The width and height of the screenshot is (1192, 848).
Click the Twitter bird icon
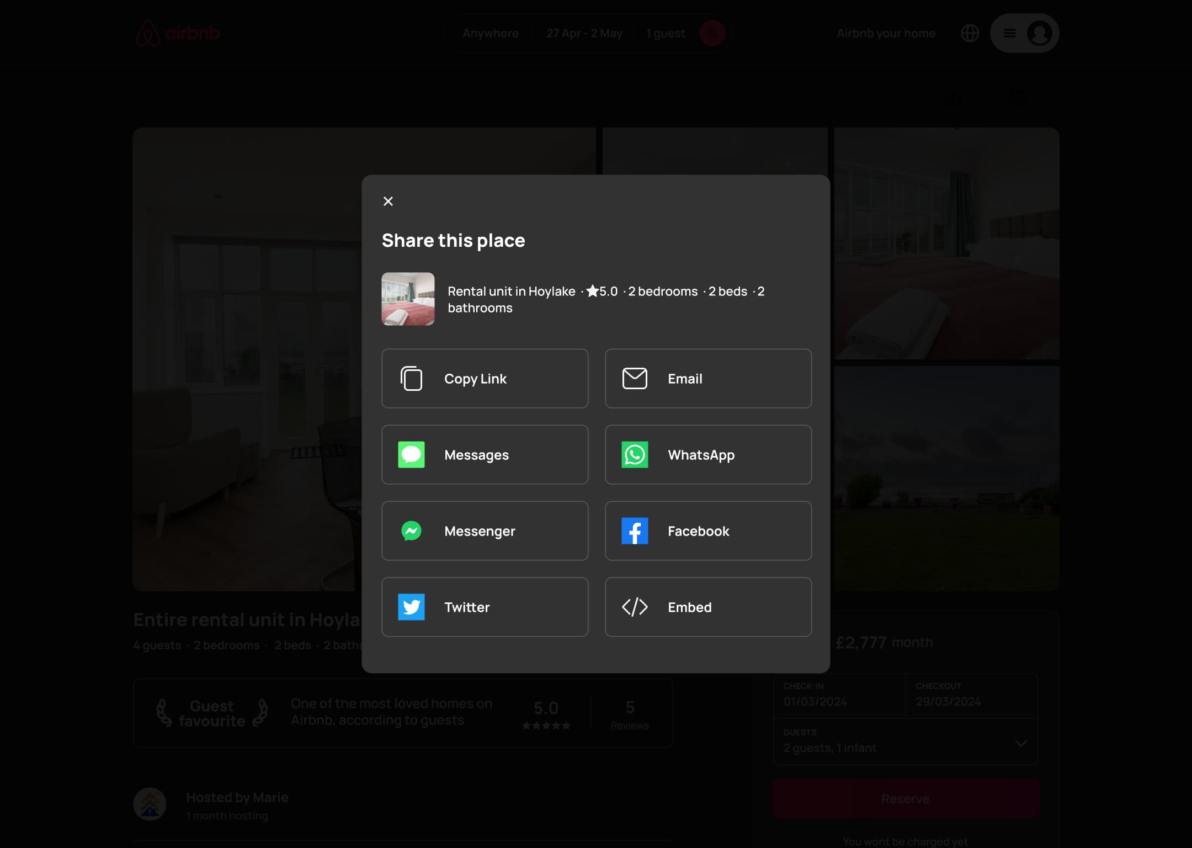411,607
